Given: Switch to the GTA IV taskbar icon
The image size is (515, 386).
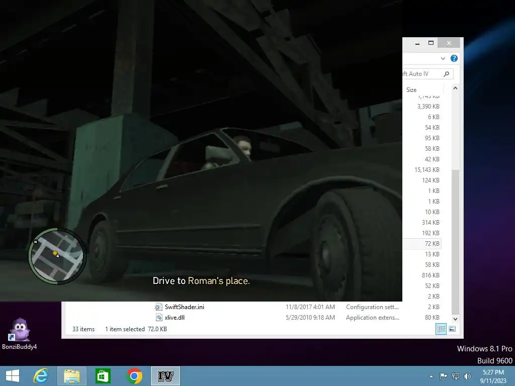Looking at the screenshot, I should (165, 376).
